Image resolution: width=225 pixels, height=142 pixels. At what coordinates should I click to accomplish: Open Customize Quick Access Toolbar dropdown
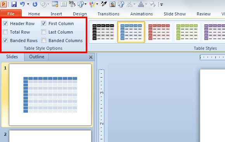point(162,5)
